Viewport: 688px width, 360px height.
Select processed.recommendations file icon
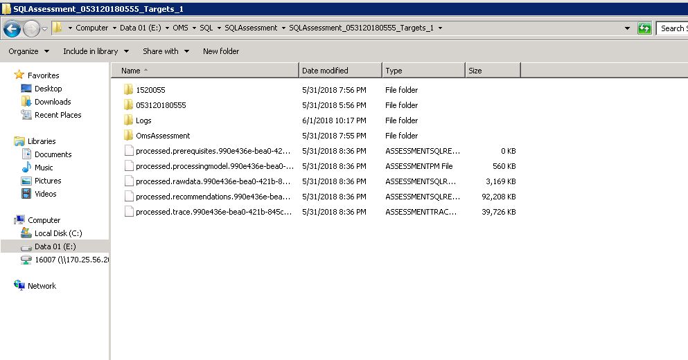pos(129,196)
